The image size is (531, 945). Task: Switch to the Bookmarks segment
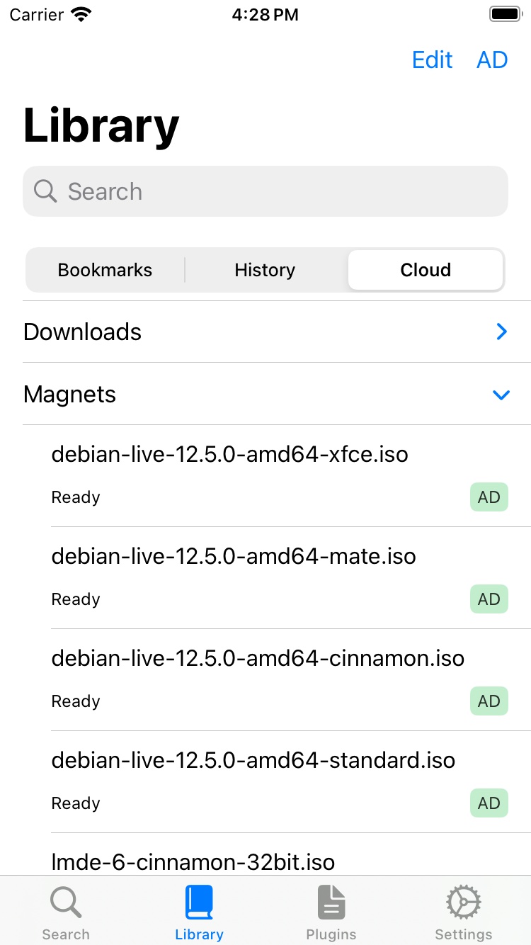[x=105, y=270]
